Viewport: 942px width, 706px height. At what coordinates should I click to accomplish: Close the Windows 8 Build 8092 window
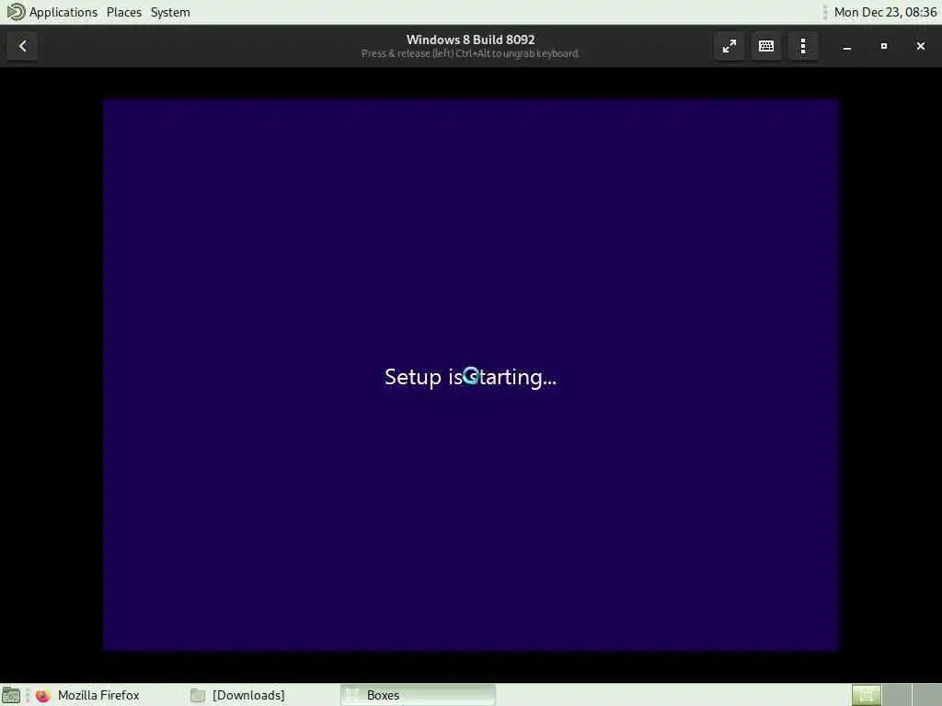(x=920, y=46)
